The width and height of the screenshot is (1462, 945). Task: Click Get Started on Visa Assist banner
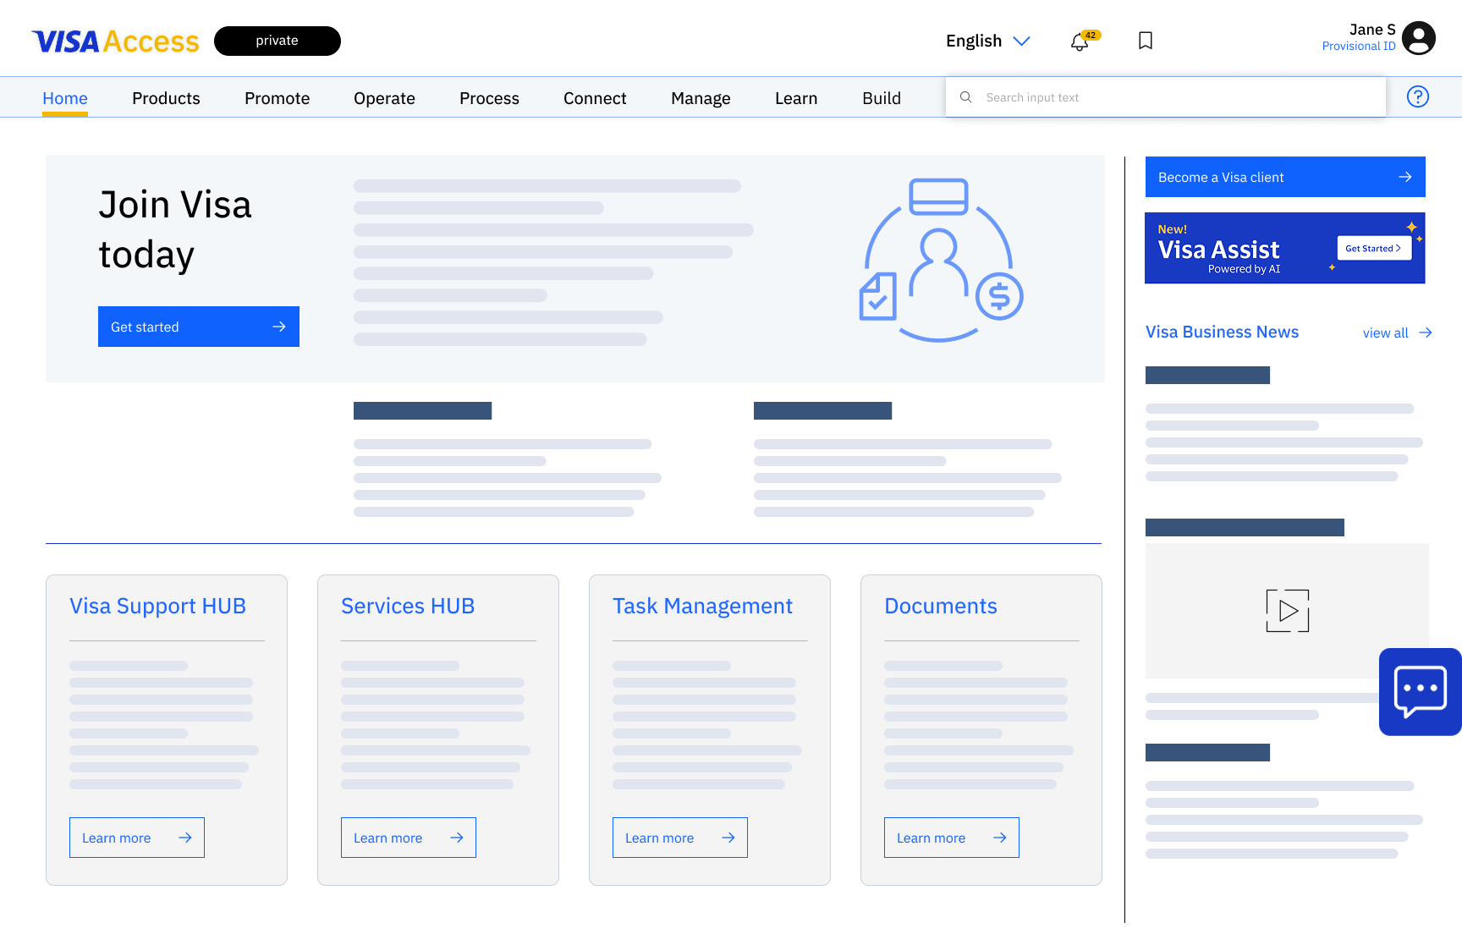(1374, 248)
